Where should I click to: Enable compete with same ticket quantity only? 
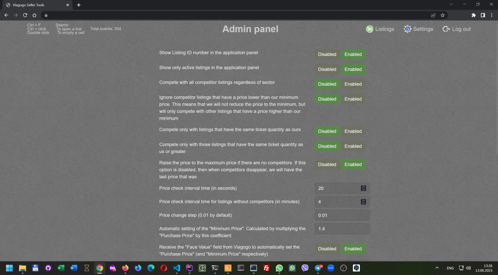353,131
